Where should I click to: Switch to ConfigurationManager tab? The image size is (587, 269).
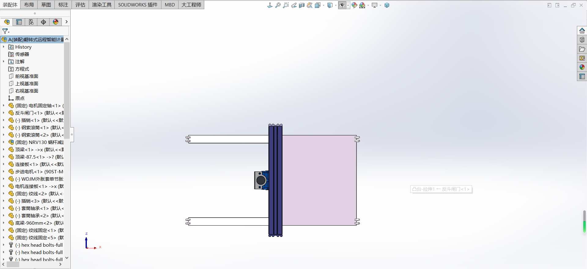tap(31, 22)
